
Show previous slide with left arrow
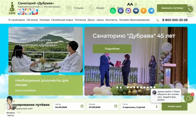[x=88, y=61]
